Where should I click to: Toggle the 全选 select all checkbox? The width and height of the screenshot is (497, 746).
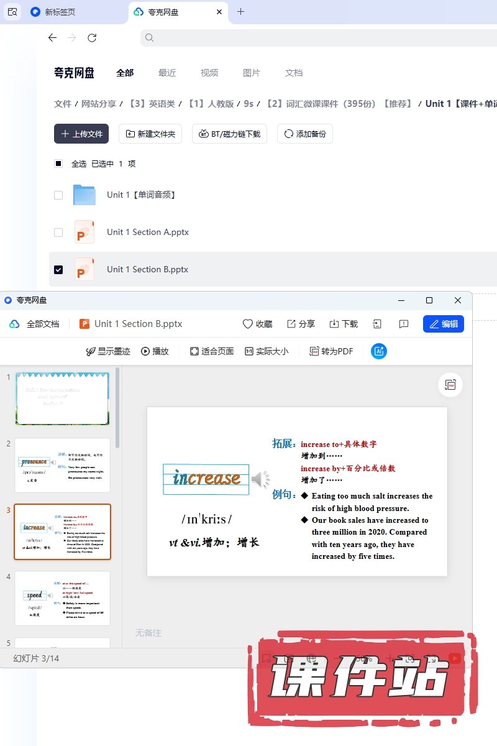[58, 164]
